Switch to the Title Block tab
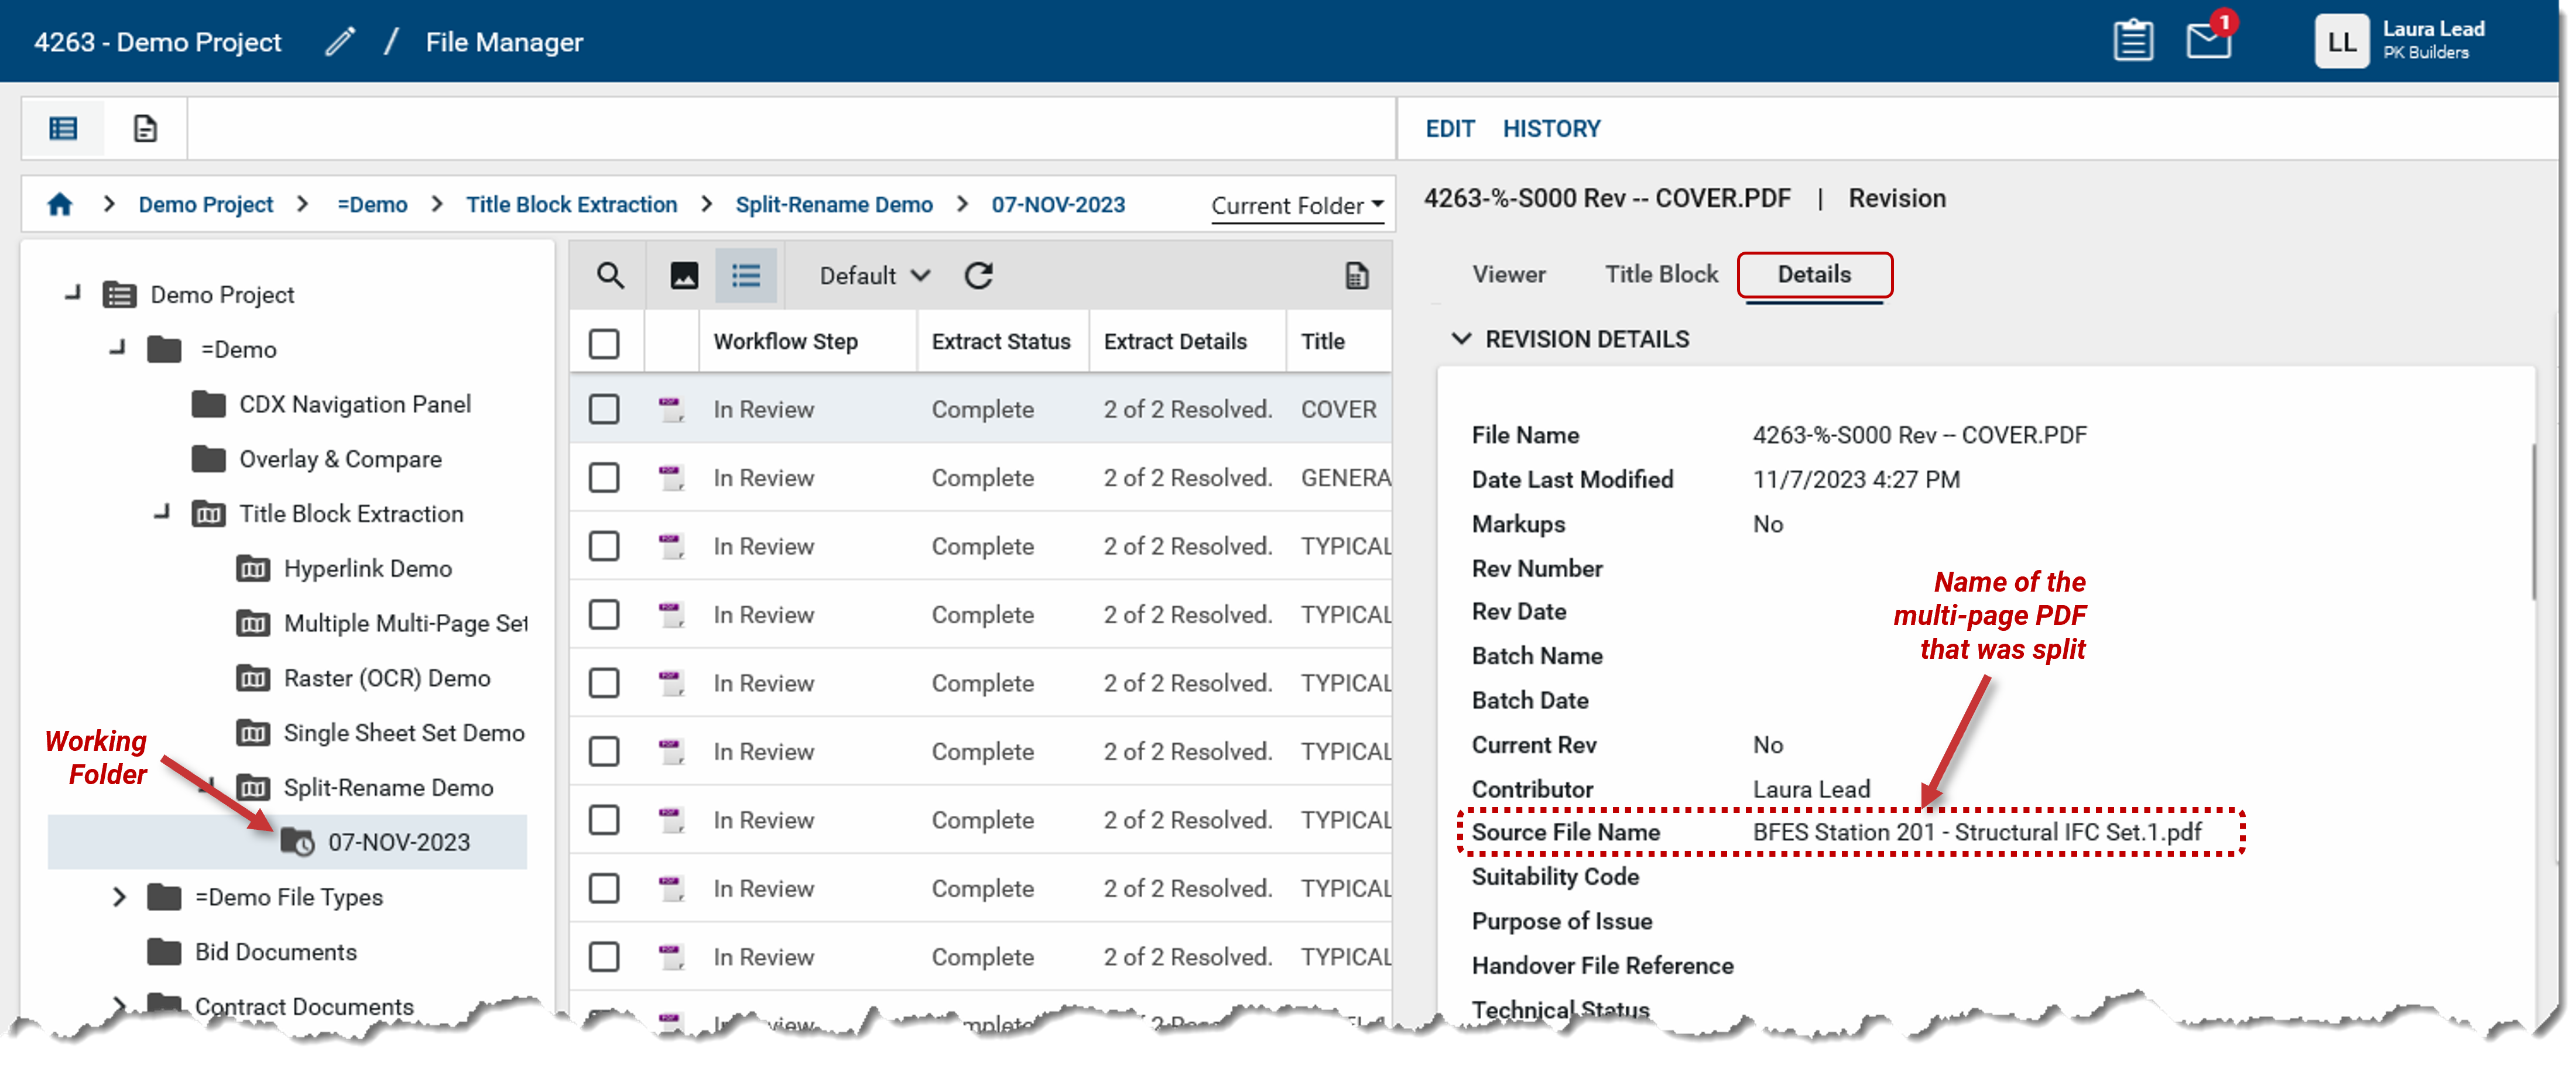 [x=1661, y=274]
